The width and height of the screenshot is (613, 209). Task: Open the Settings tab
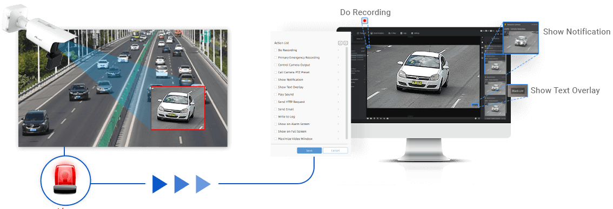(x=416, y=33)
